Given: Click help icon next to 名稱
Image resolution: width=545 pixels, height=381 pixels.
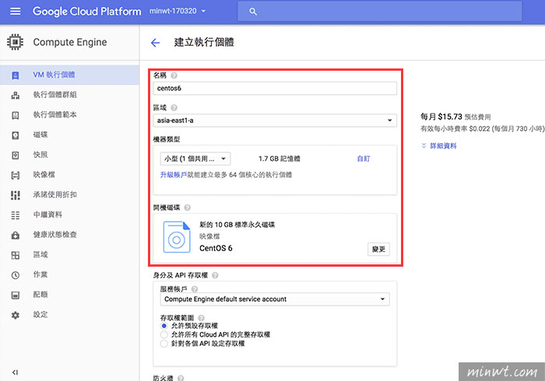Looking at the screenshot, I should 174,75.
